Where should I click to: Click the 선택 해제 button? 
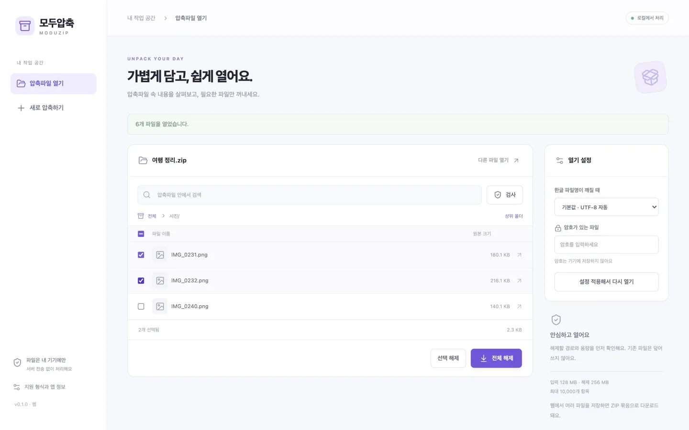coord(448,358)
